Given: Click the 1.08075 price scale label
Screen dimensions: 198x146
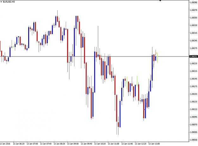Looking at the screenshot, I should click(194, 125).
